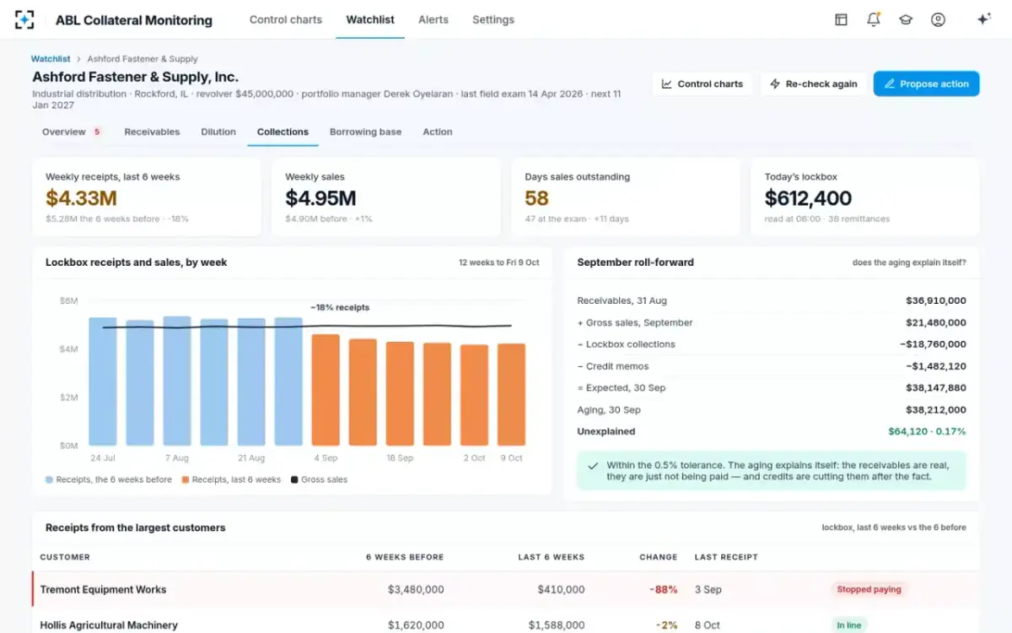Open Settings in top navigation
Screen dimensions: 1012x633
click(x=493, y=19)
